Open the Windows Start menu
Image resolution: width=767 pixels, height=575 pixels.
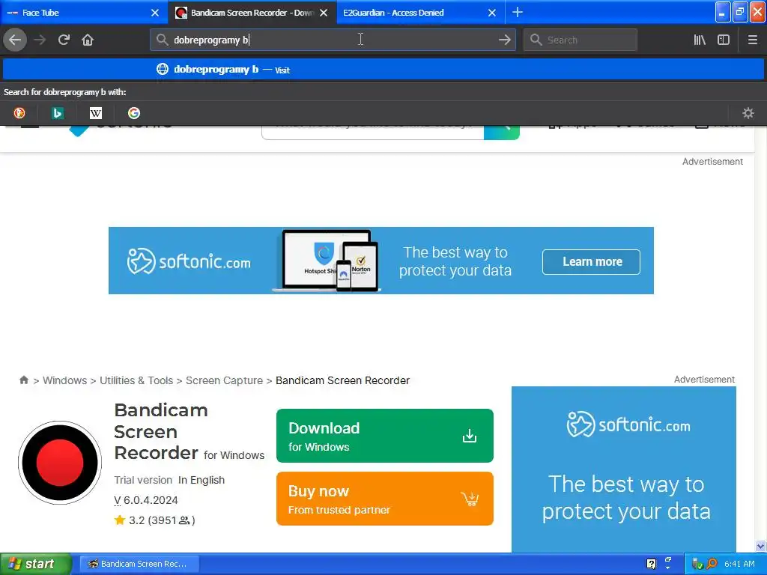[35, 564]
